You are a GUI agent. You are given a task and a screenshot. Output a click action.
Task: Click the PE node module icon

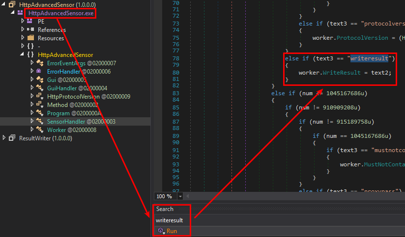(30, 22)
